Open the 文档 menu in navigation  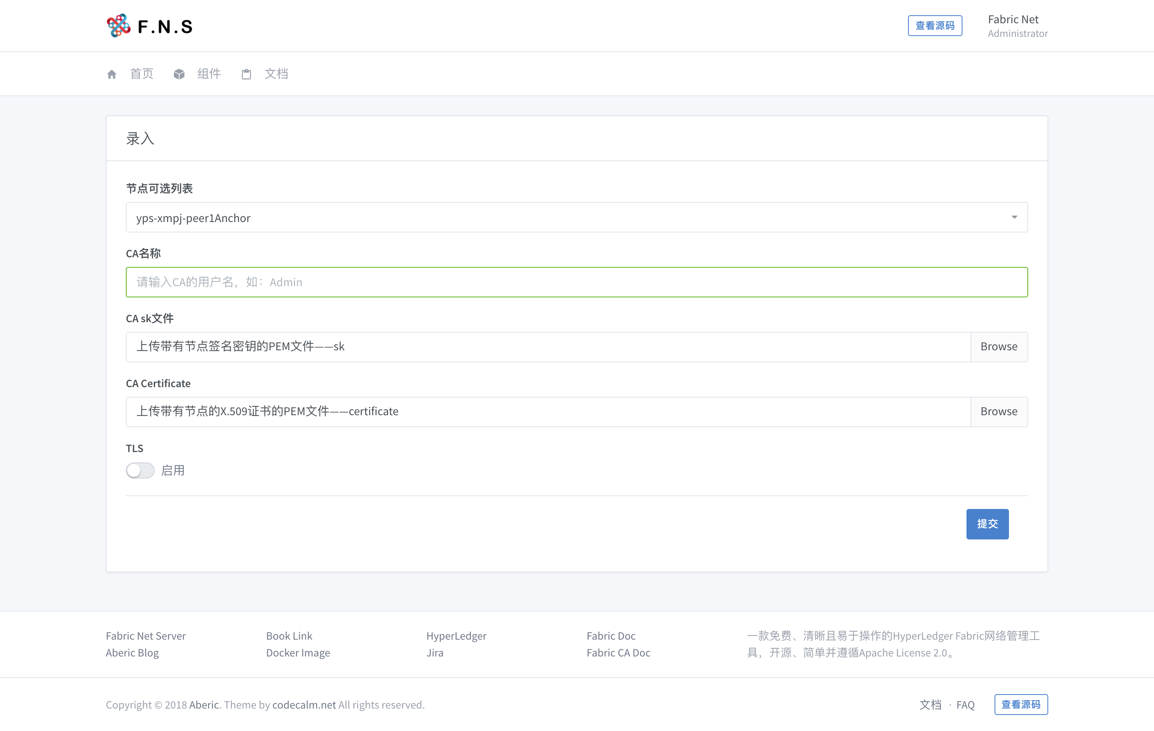[x=276, y=74]
